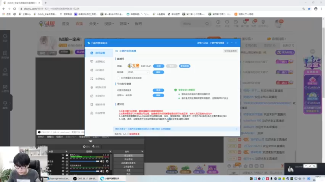Bookmark page with Chrome star icon
This screenshot has width=325, height=182.
coord(309,8)
